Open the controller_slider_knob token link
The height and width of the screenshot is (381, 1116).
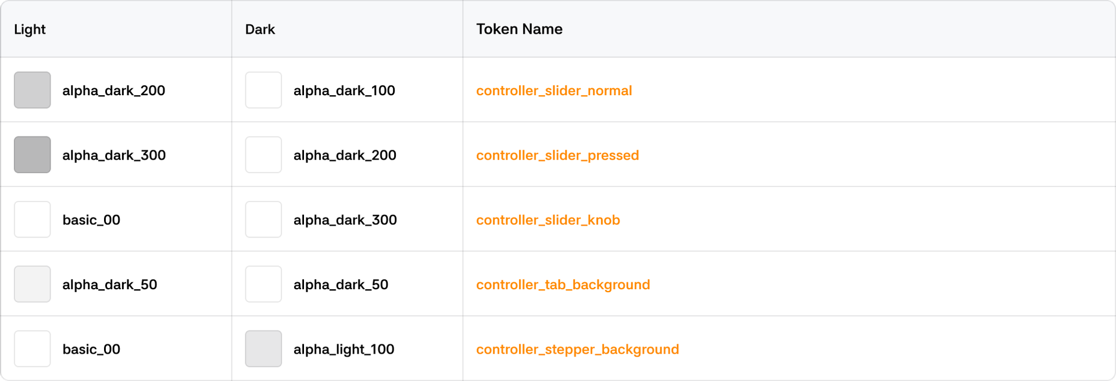pyautogui.click(x=548, y=220)
